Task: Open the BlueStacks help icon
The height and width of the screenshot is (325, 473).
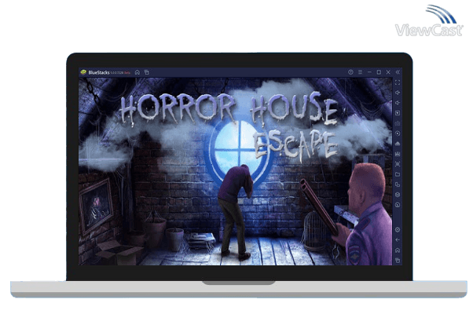Action: [x=350, y=72]
